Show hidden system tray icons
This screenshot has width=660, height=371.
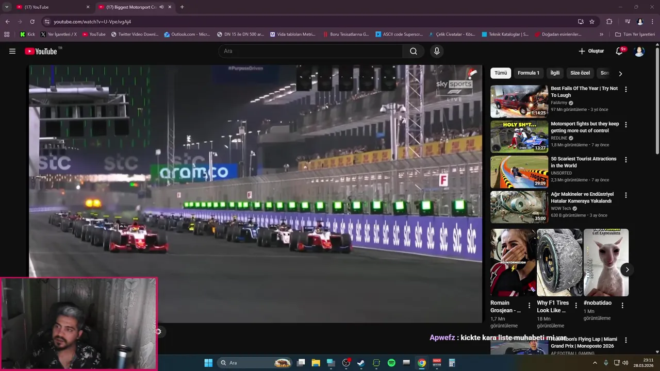click(x=595, y=363)
